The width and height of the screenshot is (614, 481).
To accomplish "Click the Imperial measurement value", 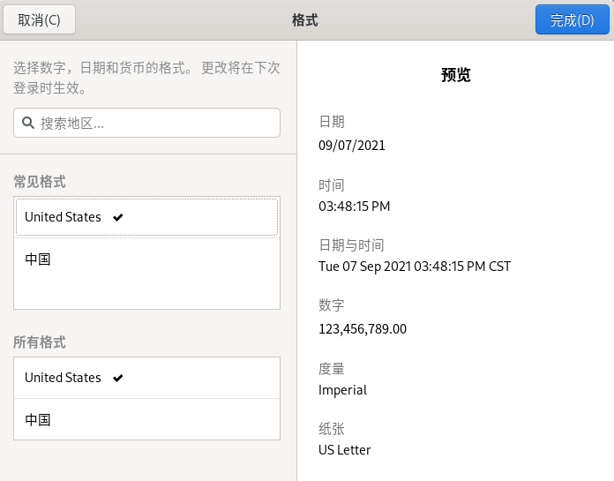I will coord(343,390).
